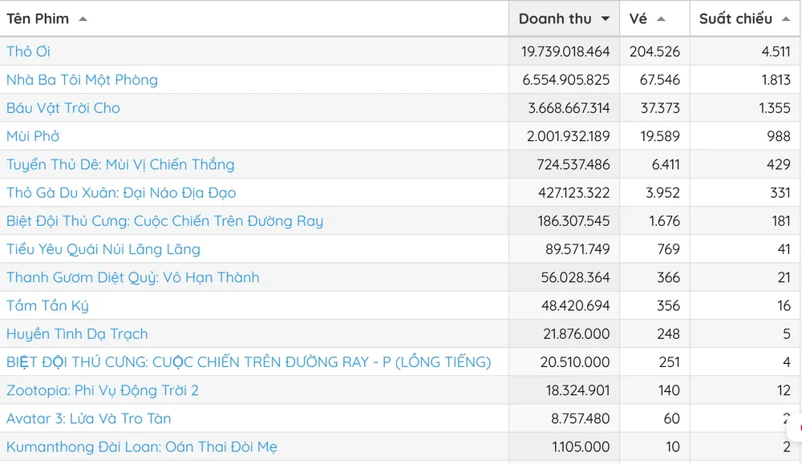The height and width of the screenshot is (464, 802).
Task: Click the descending sort arrow beside Doanh thu
Action: [x=606, y=19]
